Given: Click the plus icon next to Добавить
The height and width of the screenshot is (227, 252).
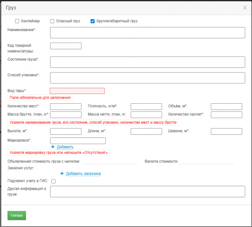Looking at the screenshot, I should pyautogui.click(x=53, y=147).
